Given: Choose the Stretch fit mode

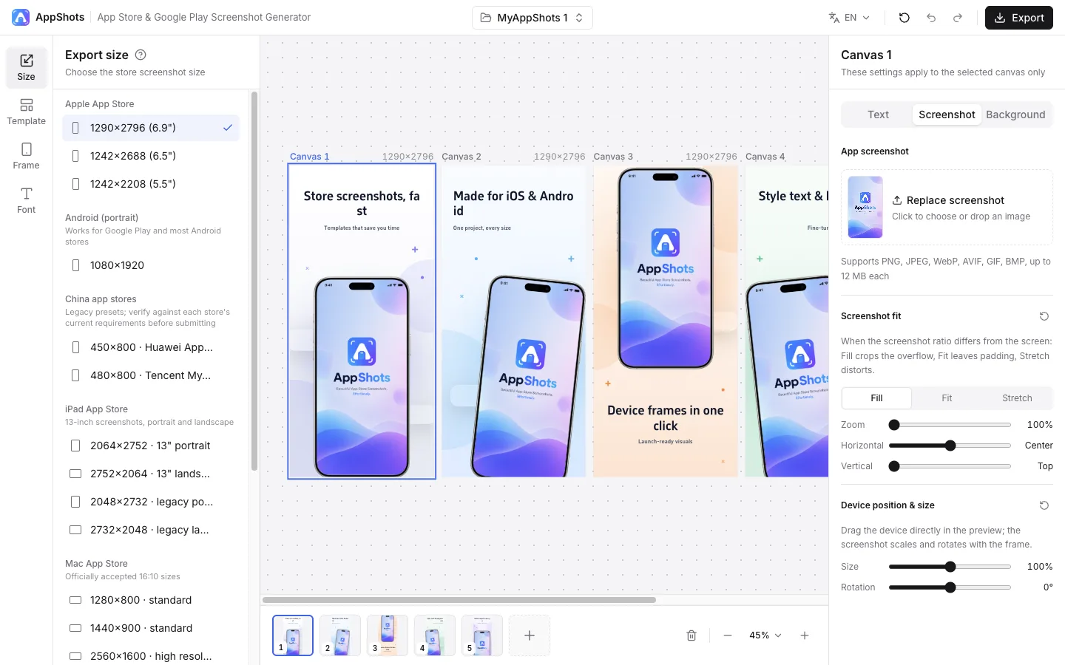Looking at the screenshot, I should (x=1017, y=398).
